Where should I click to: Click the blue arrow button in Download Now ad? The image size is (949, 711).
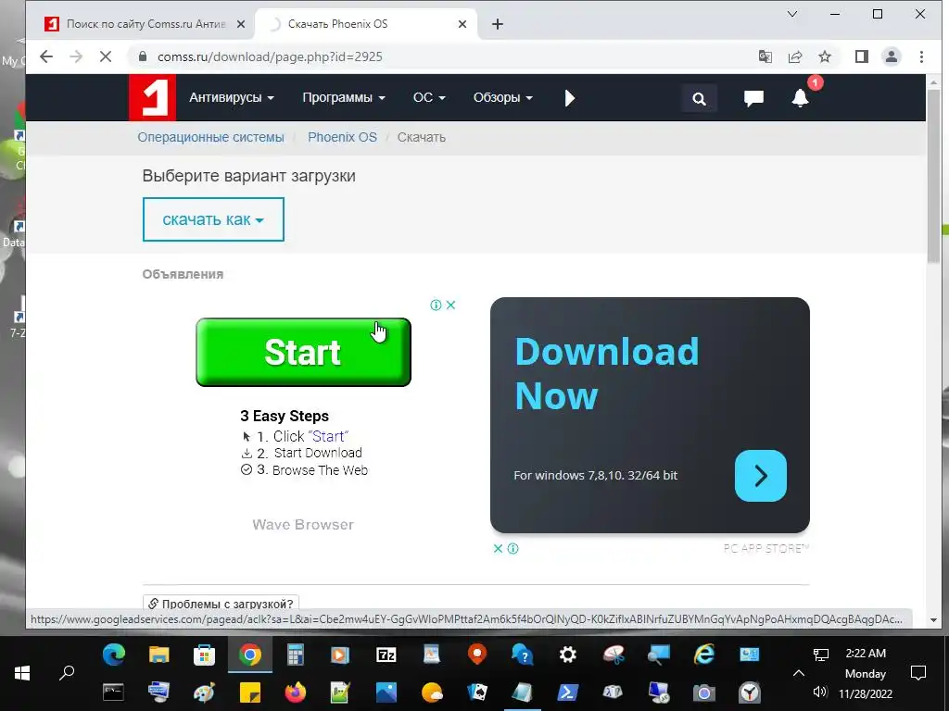tap(761, 476)
